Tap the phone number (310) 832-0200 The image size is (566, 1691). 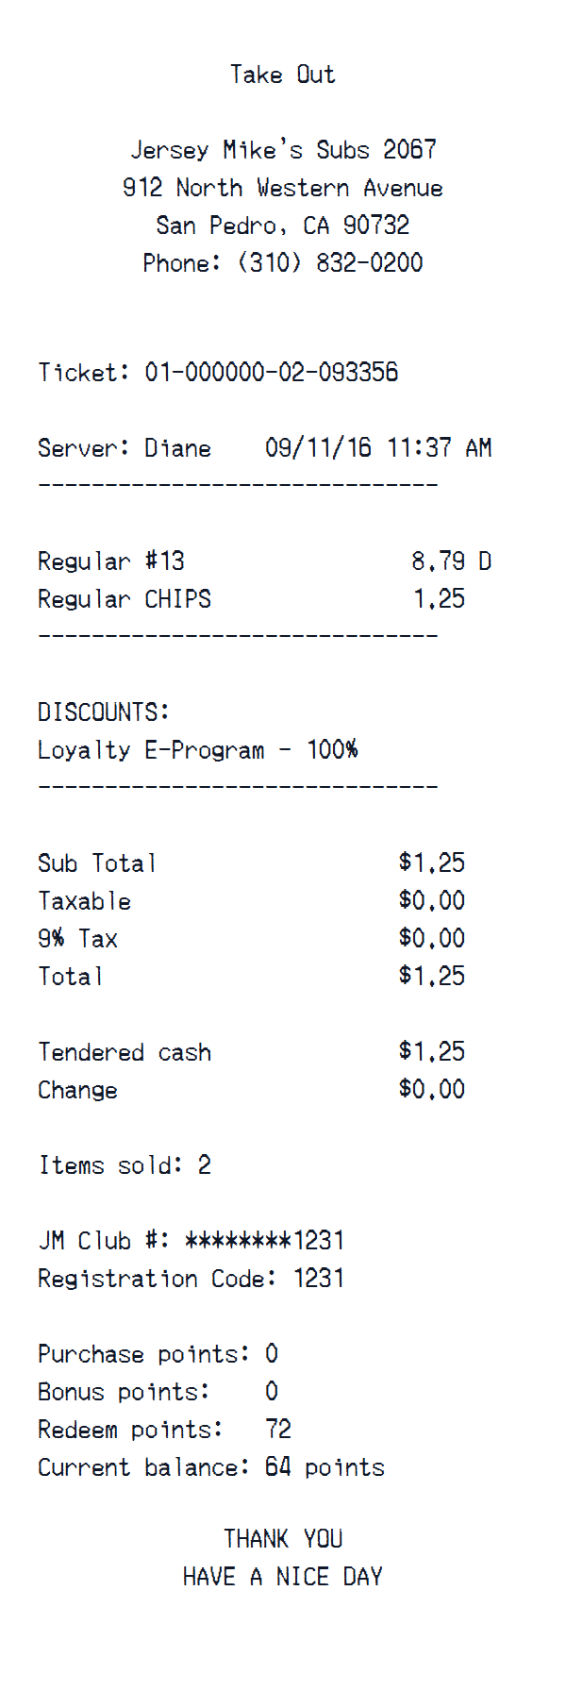pyautogui.click(x=329, y=263)
